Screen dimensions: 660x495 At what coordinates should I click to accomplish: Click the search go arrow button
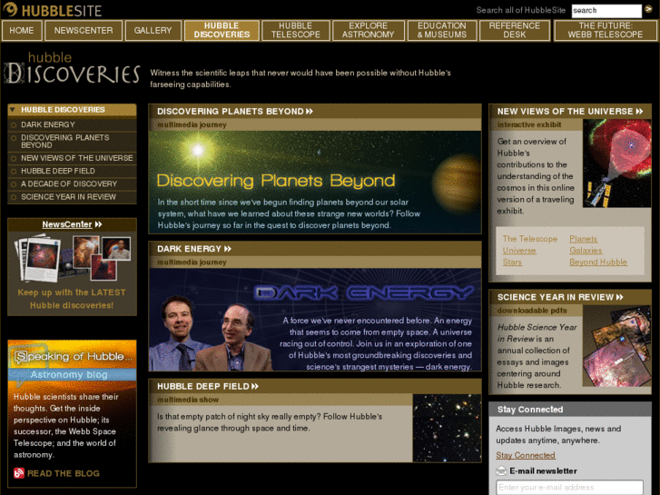coord(649,9)
